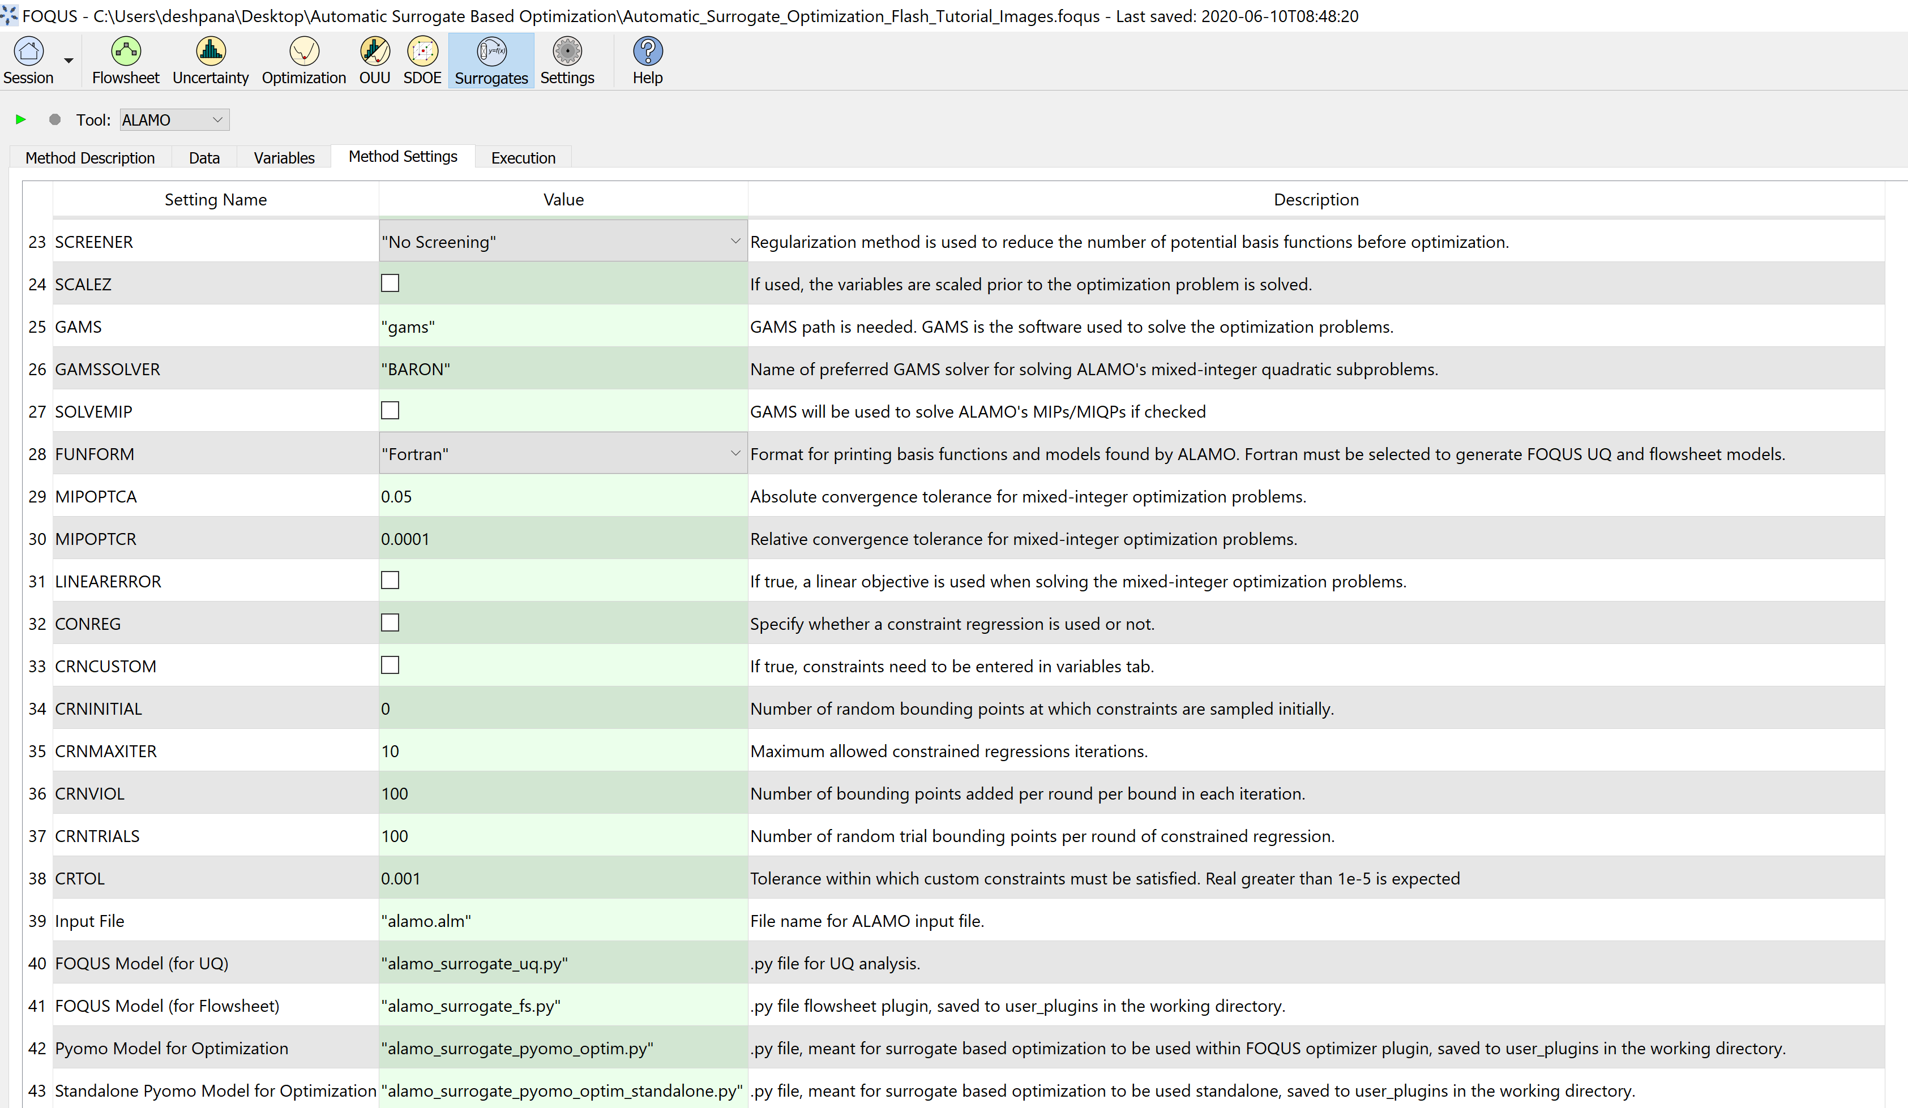Click the gray stop circle icon

(54, 119)
